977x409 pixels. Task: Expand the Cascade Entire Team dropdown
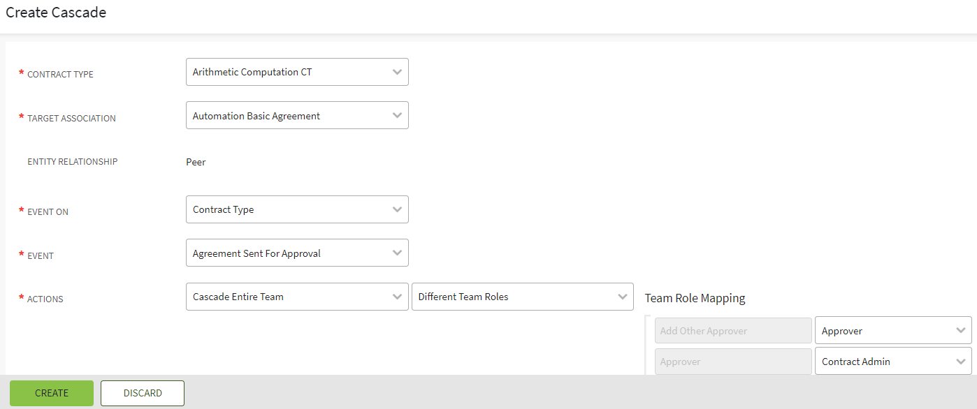297,297
